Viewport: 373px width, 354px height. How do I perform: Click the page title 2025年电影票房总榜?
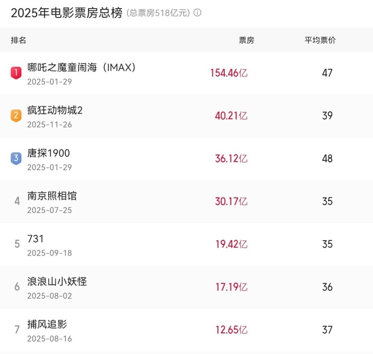pos(67,13)
